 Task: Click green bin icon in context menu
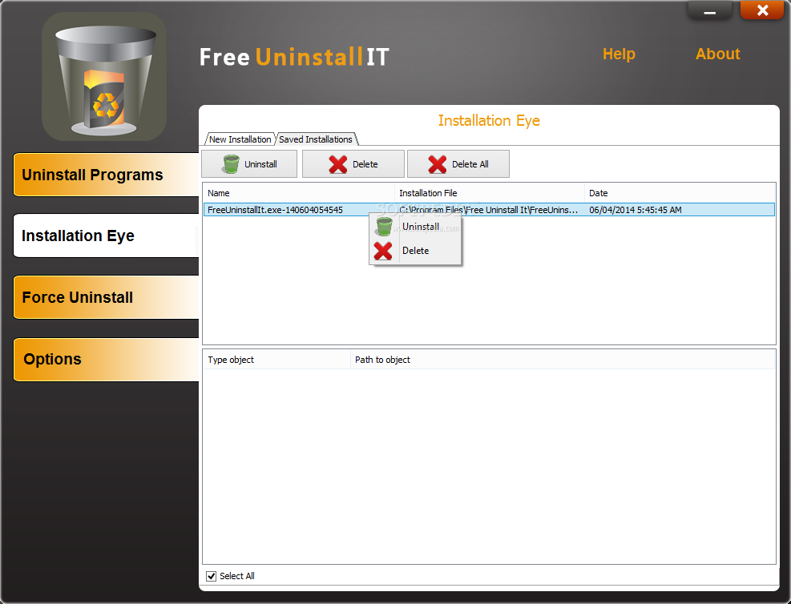(384, 227)
